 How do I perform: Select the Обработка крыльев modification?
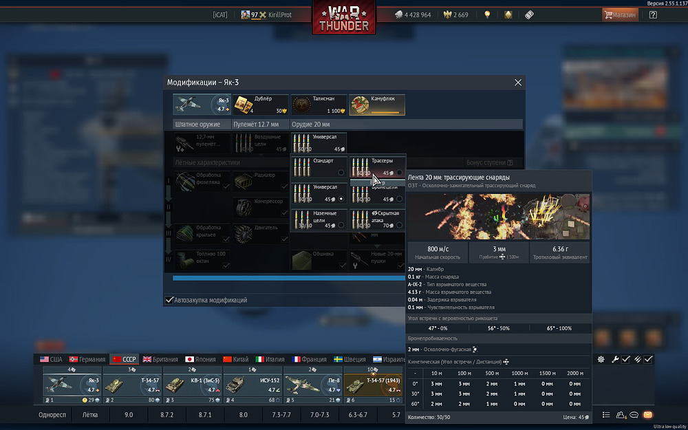pyautogui.click(x=202, y=234)
